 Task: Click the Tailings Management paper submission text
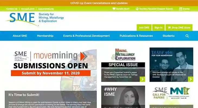pos(121,75)
